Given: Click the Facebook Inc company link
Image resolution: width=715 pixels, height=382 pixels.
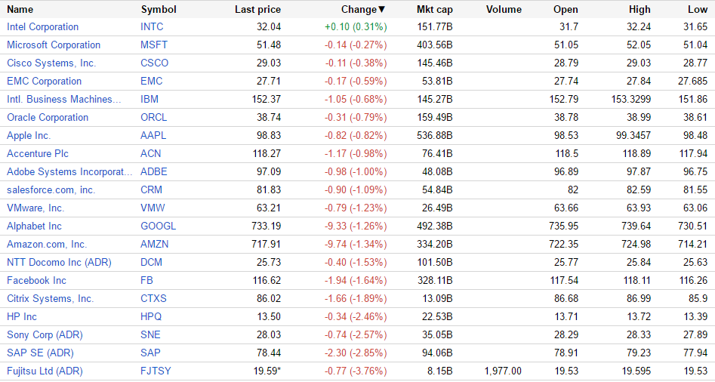Looking at the screenshot, I should coord(36,280).
